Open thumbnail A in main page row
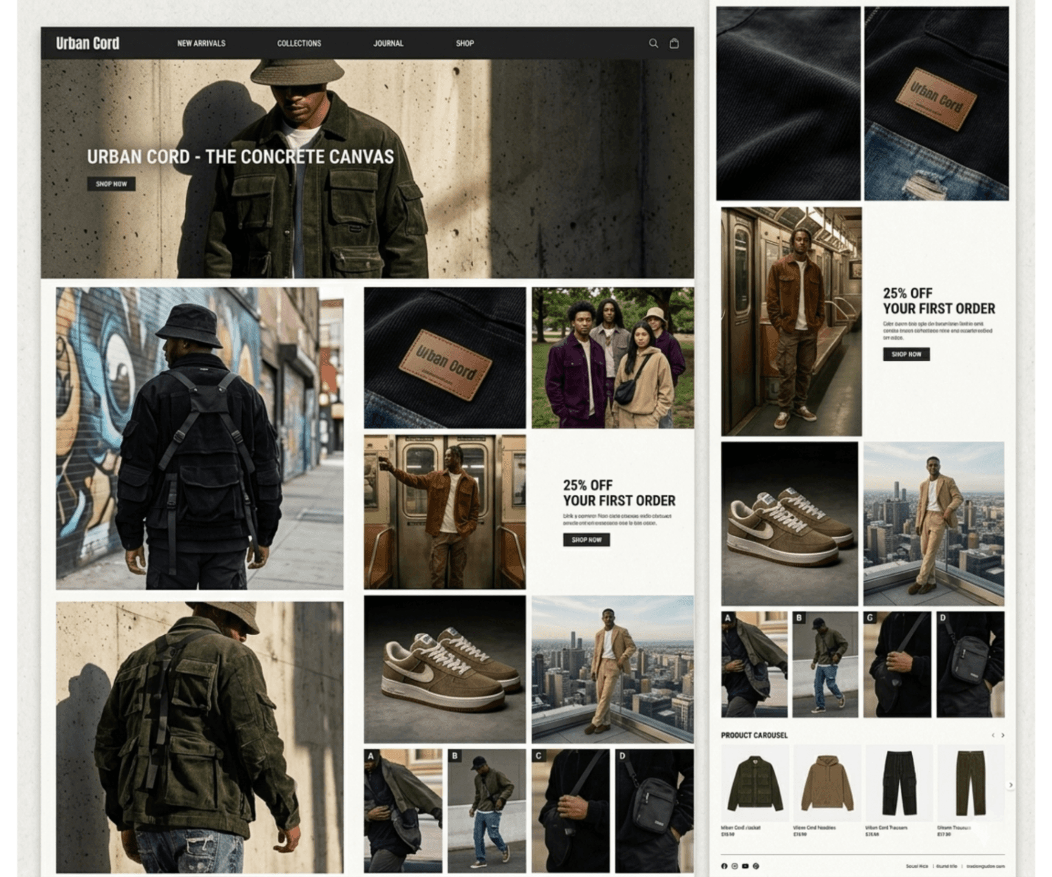The image size is (1052, 877). 403,811
